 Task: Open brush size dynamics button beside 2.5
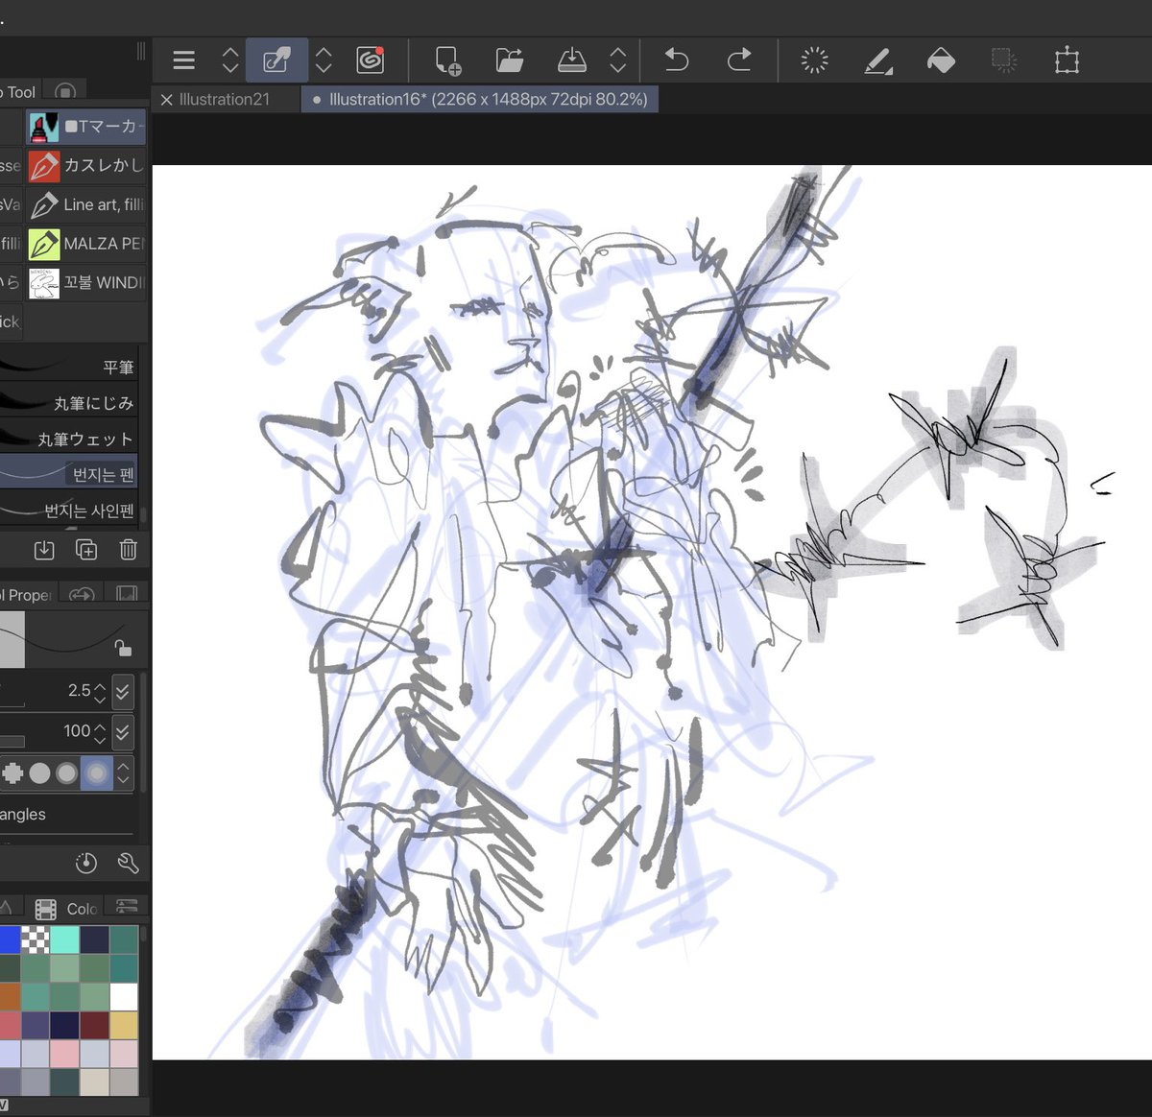(x=123, y=691)
